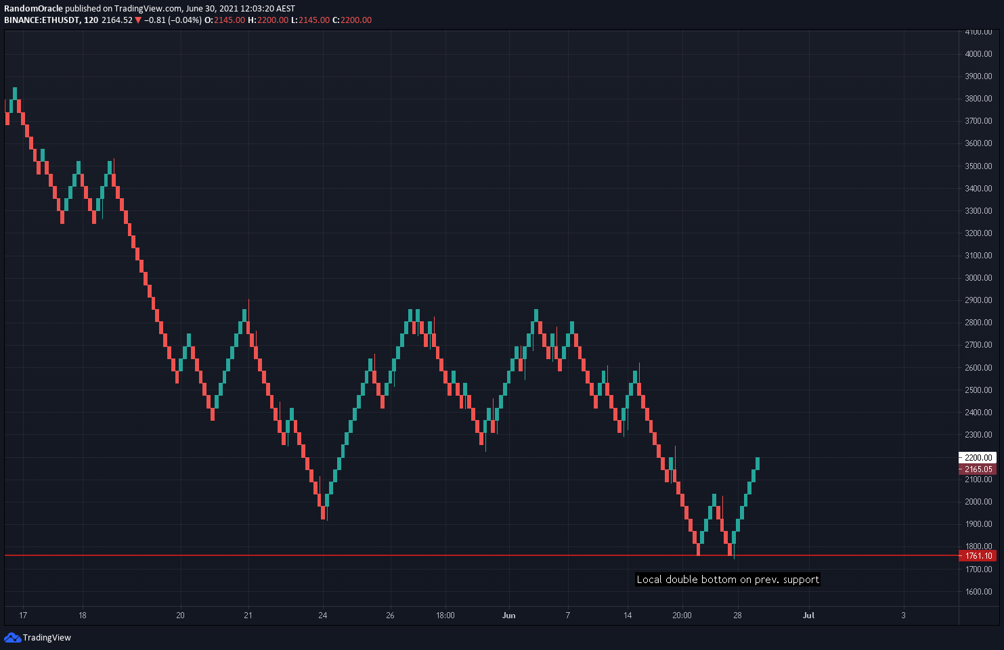Click the 1900.00 price axis label

tap(978, 524)
